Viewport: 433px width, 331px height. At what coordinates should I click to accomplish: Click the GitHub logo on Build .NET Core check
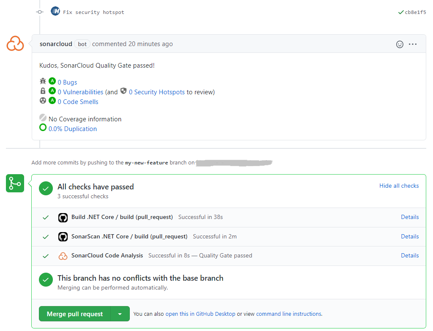63,218
